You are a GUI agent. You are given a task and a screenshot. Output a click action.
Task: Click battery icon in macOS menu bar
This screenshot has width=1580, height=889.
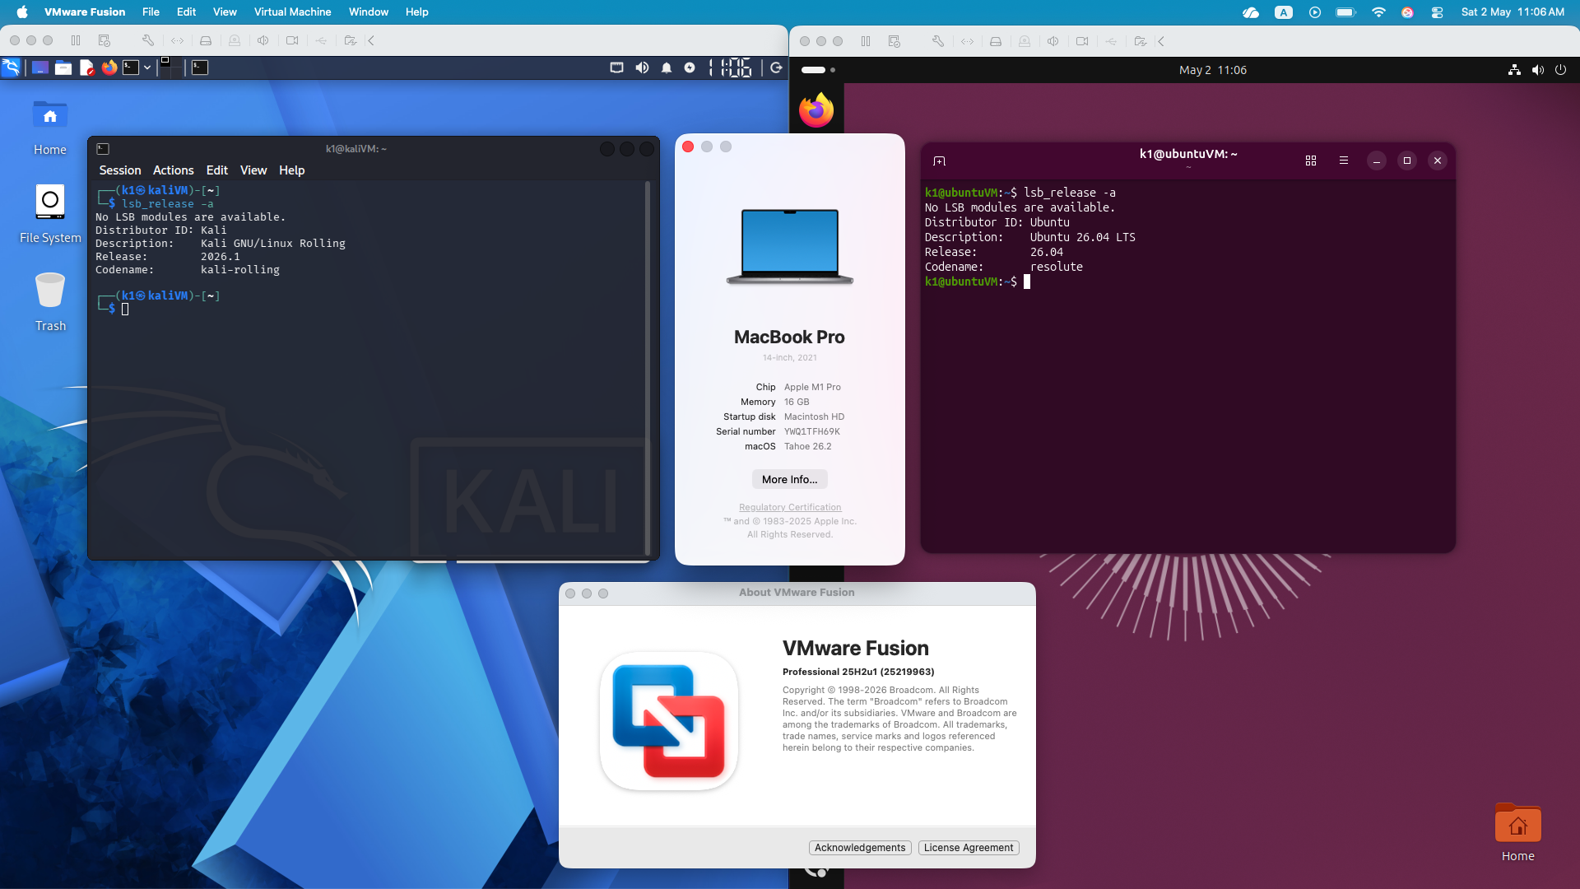coord(1346,12)
